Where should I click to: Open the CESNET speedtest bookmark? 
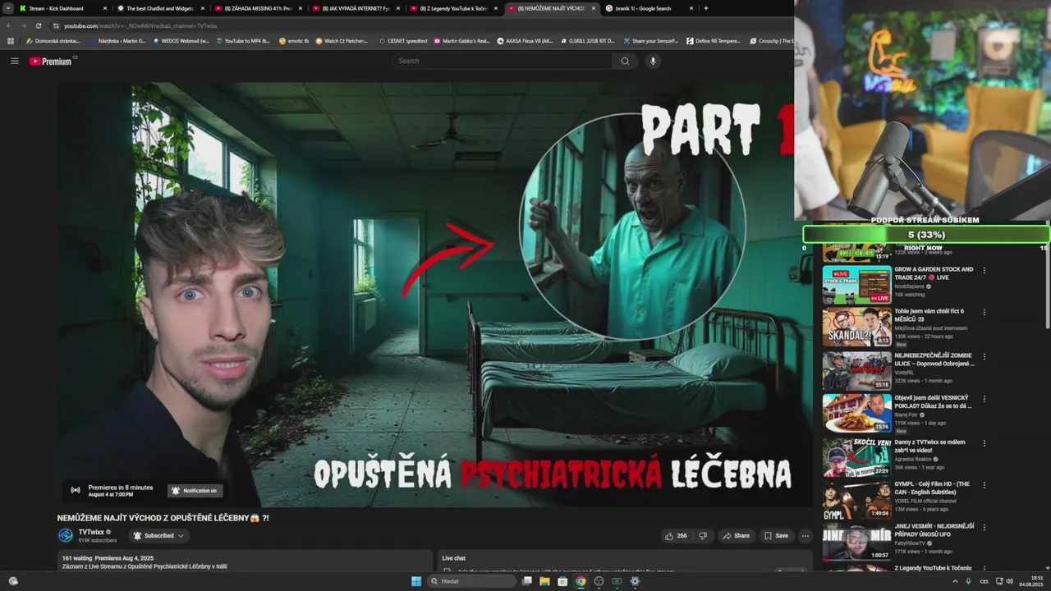coord(403,40)
